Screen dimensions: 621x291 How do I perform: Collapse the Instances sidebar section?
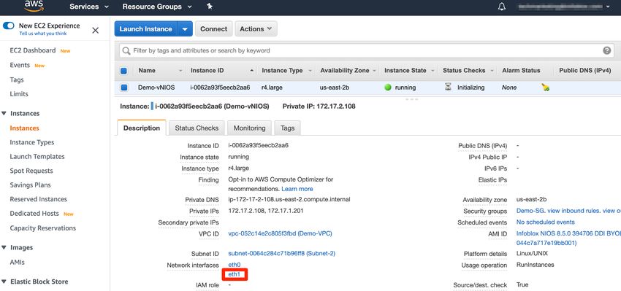coord(4,114)
